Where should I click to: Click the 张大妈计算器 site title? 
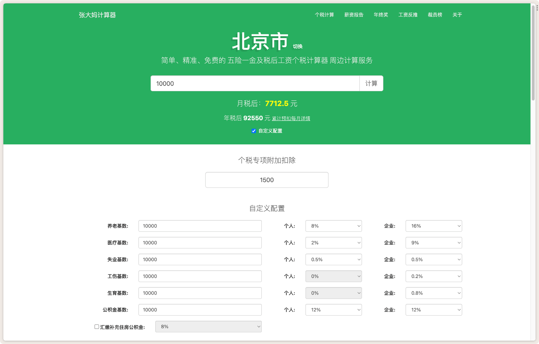coord(97,15)
